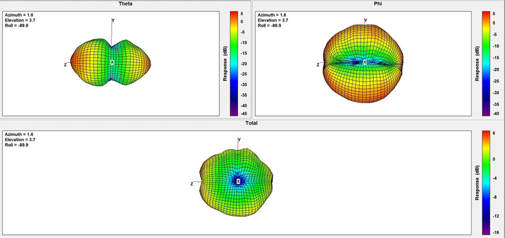The width and height of the screenshot is (505, 238).
Task: Click the Phi plot color bar
Action: click(x=486, y=63)
